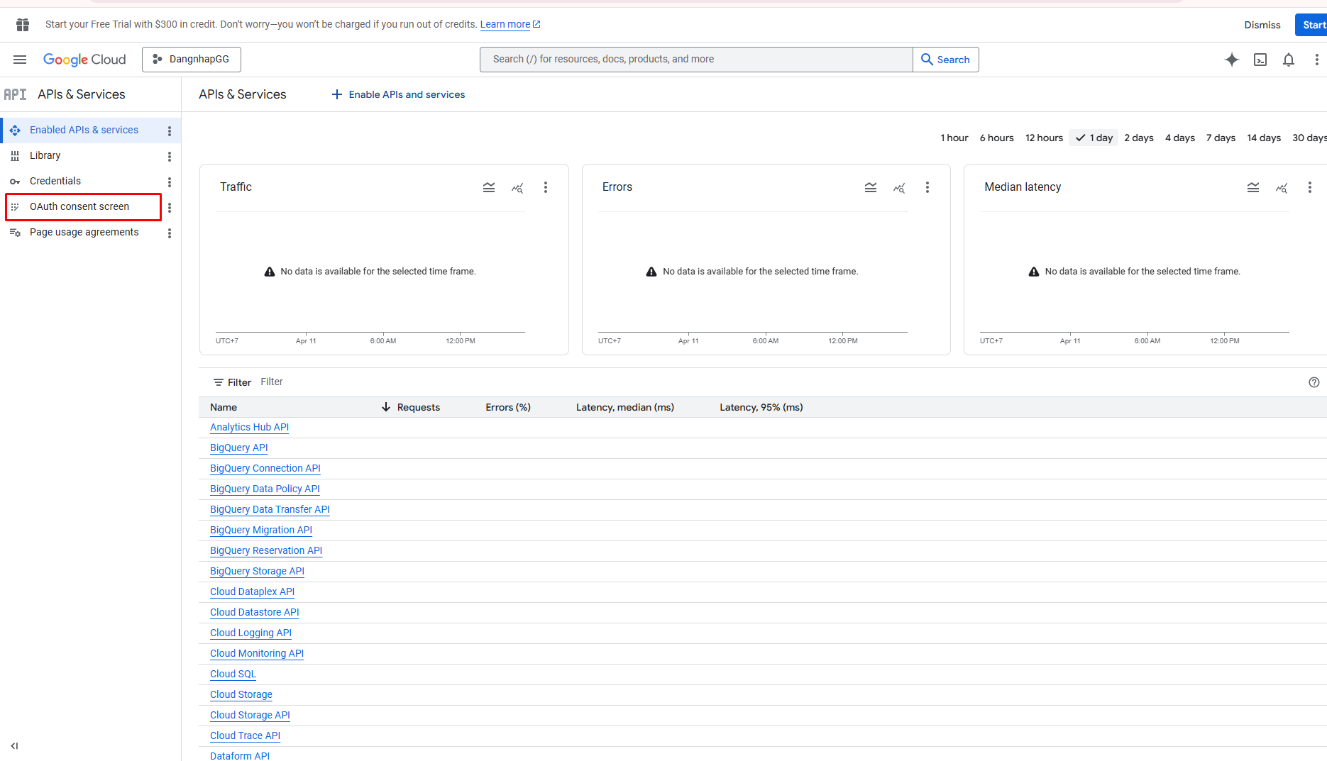Click Enable APIs and services
The image size is (1327, 761).
[x=398, y=94]
